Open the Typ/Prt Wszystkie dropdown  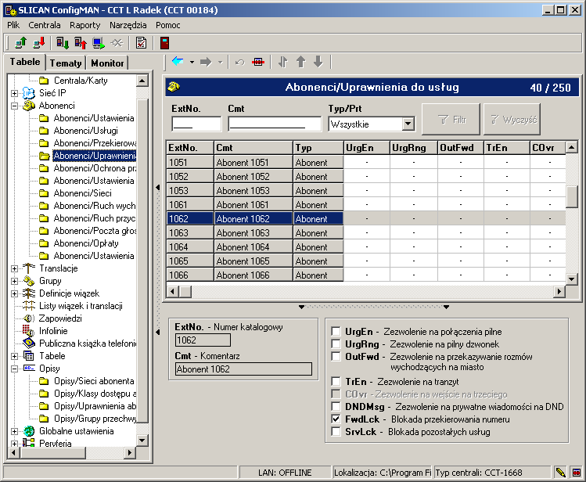pyautogui.click(x=408, y=124)
